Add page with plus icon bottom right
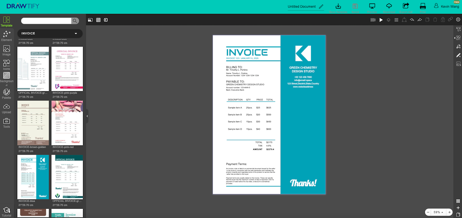The width and height of the screenshot is (462, 218). (x=458, y=208)
